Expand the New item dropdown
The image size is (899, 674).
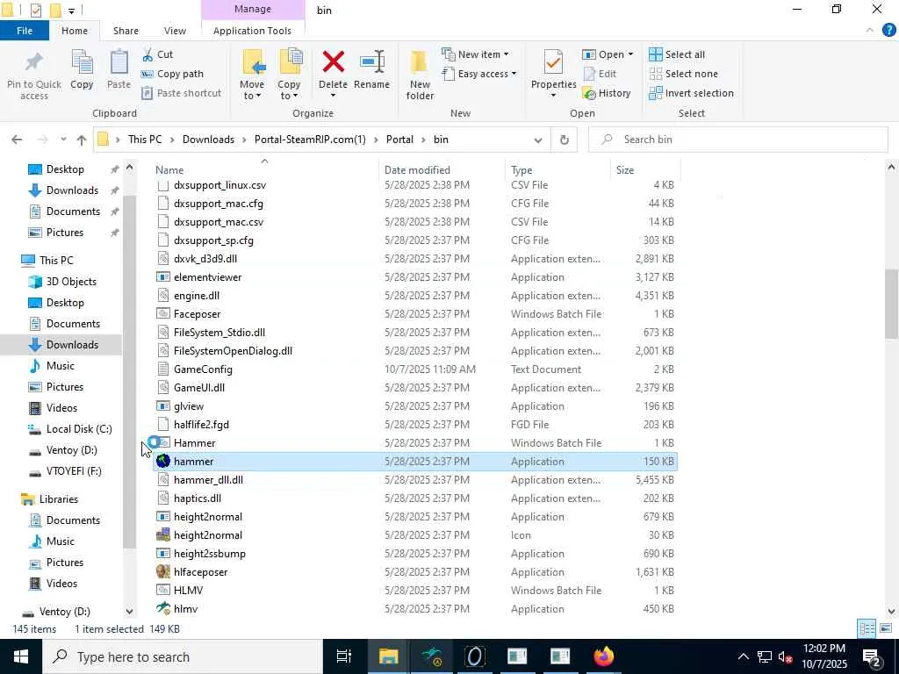(x=506, y=54)
